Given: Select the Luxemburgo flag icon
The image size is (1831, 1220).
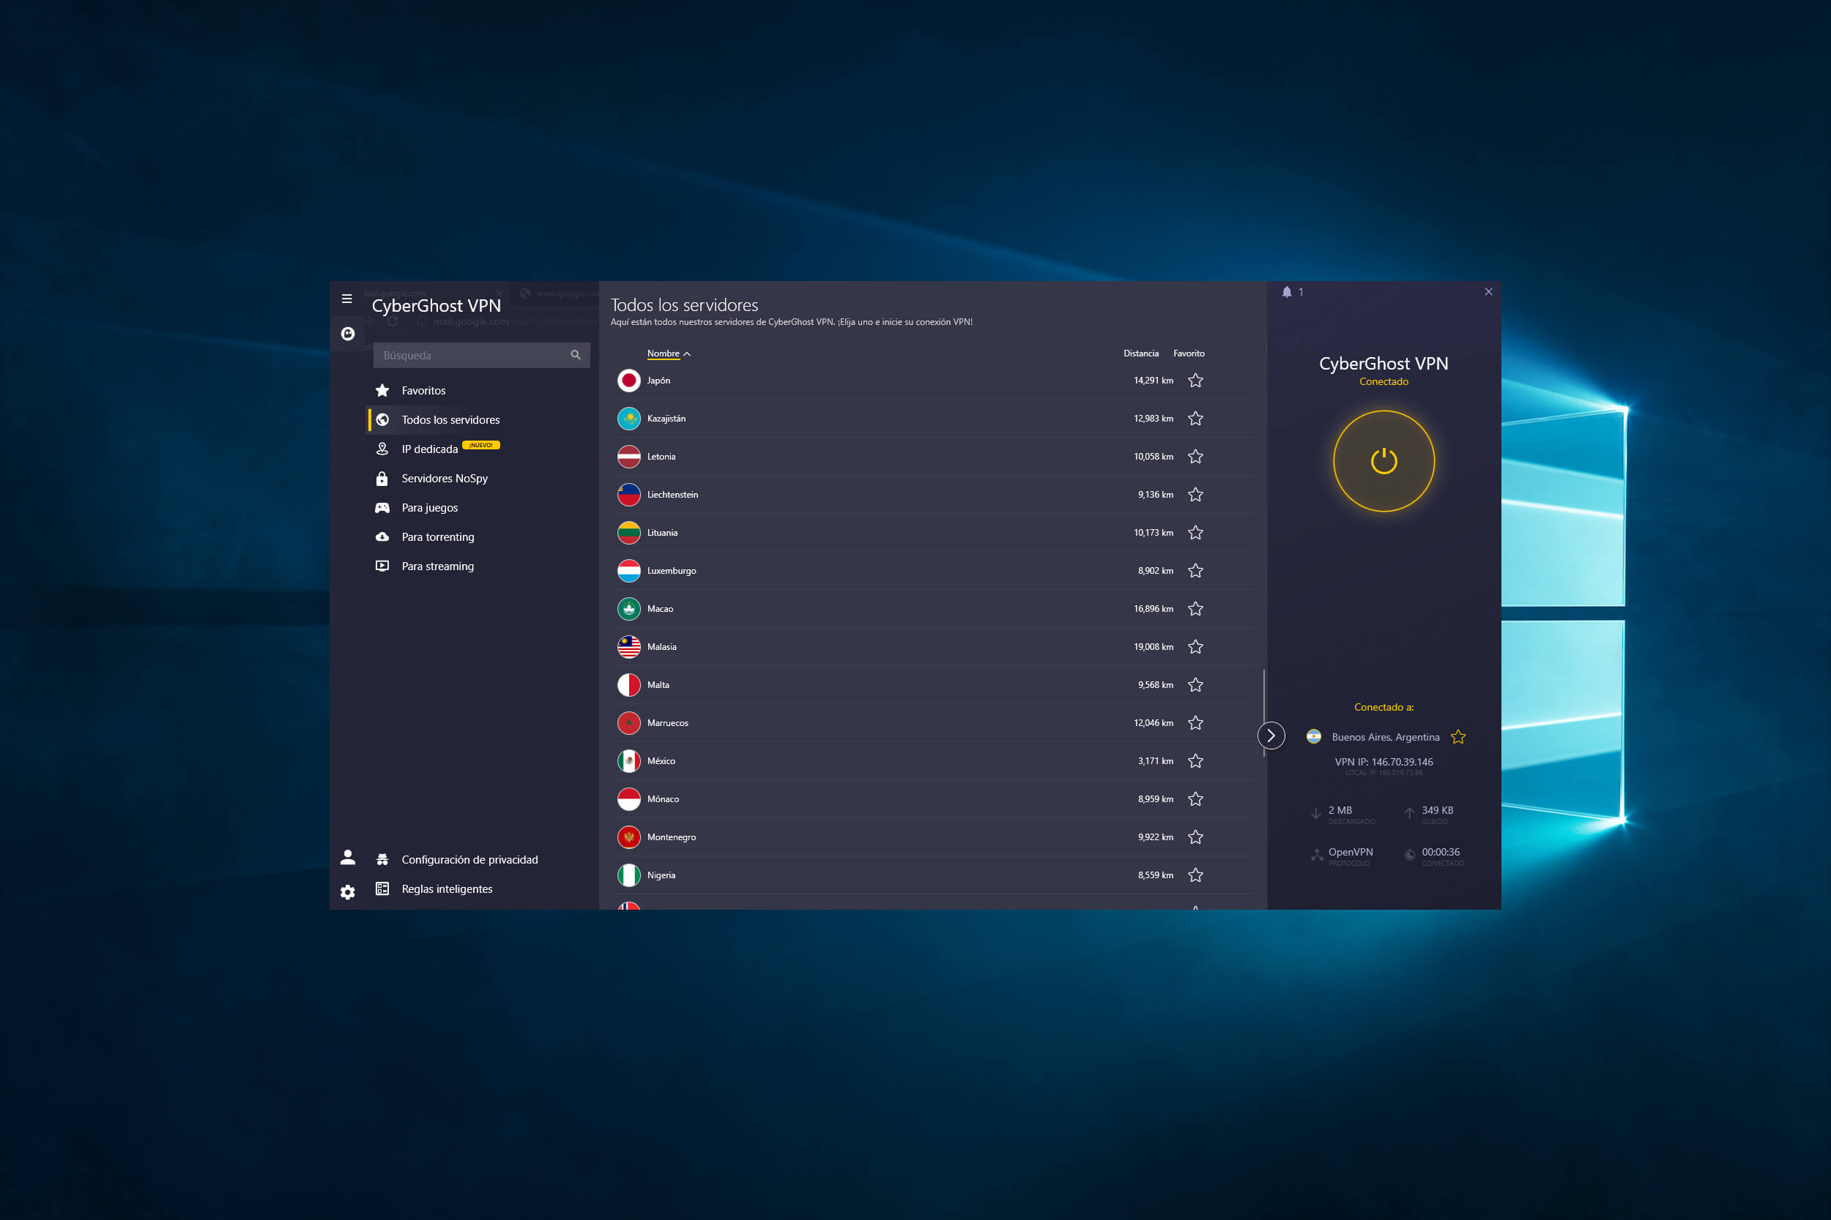Looking at the screenshot, I should point(629,571).
